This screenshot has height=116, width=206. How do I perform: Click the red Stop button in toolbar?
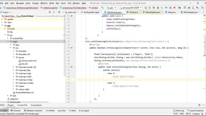pos(174,8)
